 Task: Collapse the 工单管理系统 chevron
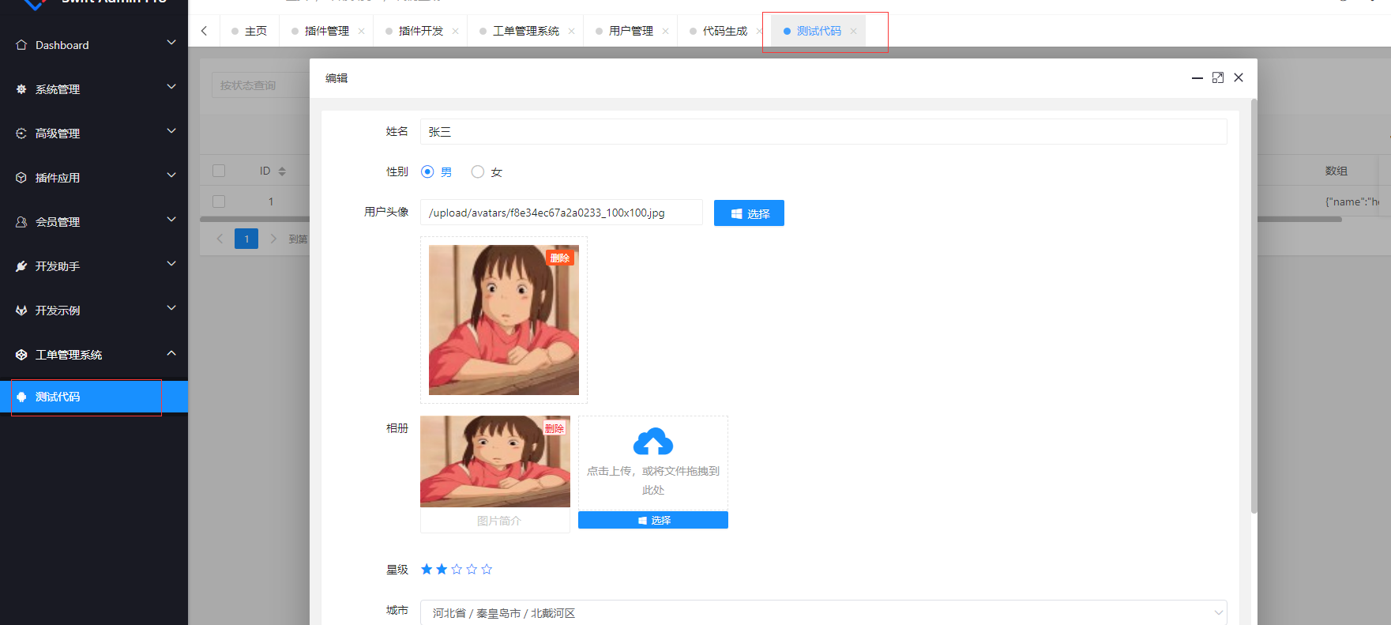tap(171, 352)
